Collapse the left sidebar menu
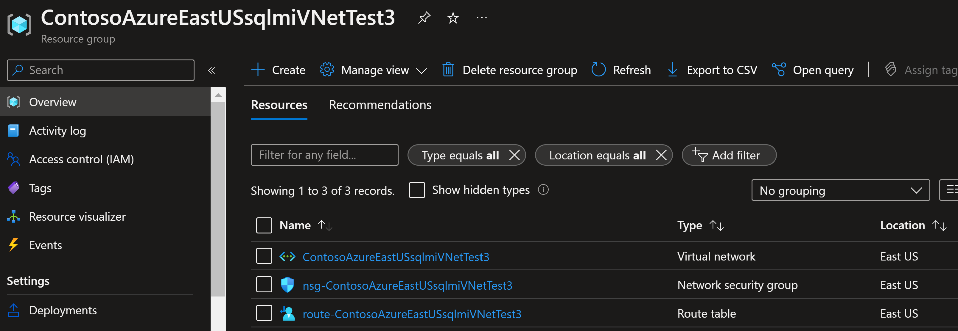The width and height of the screenshot is (958, 331). pos(211,70)
